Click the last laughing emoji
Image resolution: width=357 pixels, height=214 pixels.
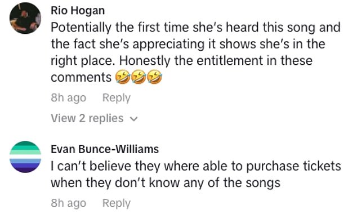pos(155,77)
